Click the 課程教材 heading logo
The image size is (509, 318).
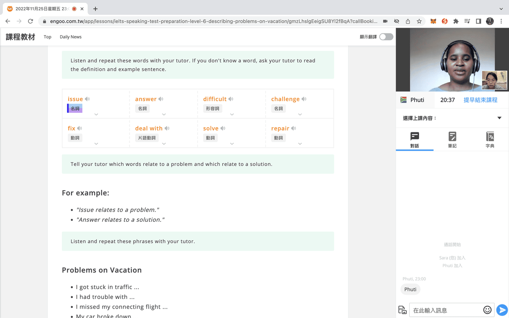click(x=20, y=37)
